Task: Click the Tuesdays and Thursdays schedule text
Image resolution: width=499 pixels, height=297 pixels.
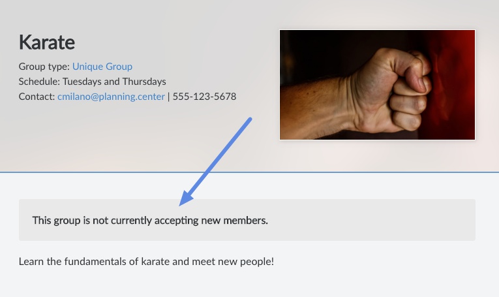Action: (x=114, y=82)
